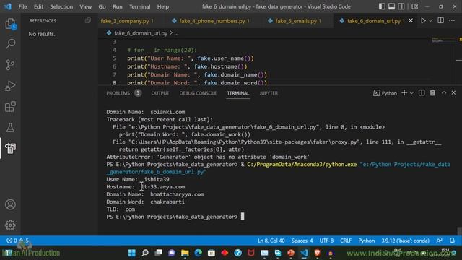Select the References view icon
The width and height of the screenshot is (462, 260).
10,148
